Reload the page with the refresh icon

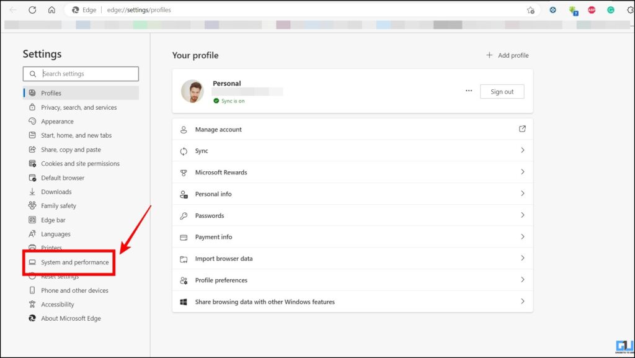(x=32, y=10)
